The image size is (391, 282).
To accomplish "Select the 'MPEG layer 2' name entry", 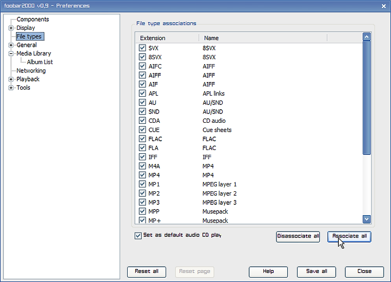I will [x=219, y=193].
